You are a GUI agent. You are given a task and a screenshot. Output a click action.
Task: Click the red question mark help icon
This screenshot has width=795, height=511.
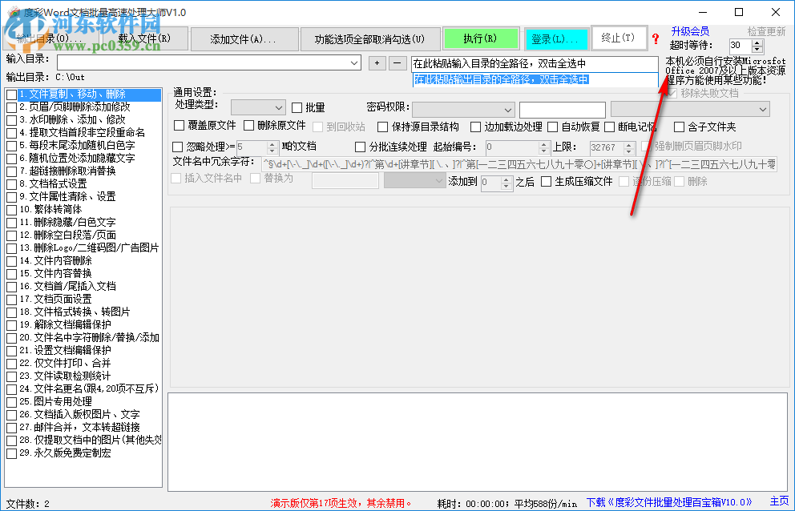(656, 38)
